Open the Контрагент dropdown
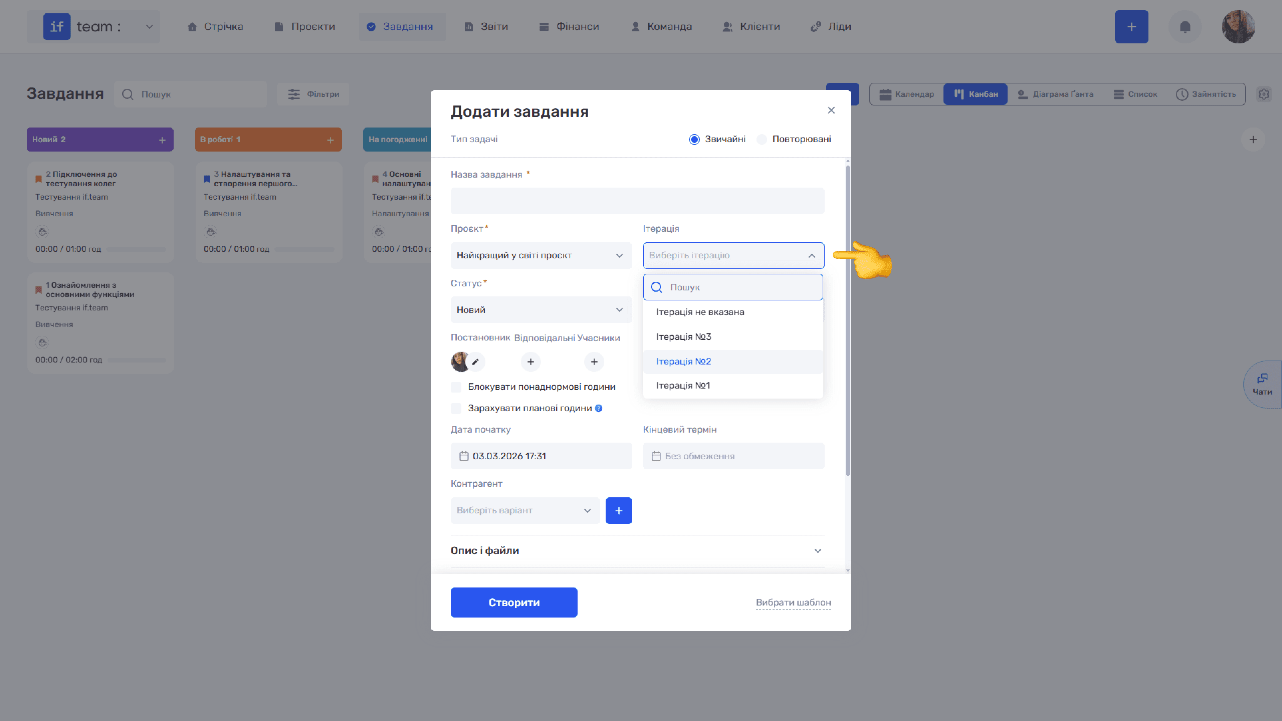This screenshot has width=1282, height=721. (x=525, y=510)
